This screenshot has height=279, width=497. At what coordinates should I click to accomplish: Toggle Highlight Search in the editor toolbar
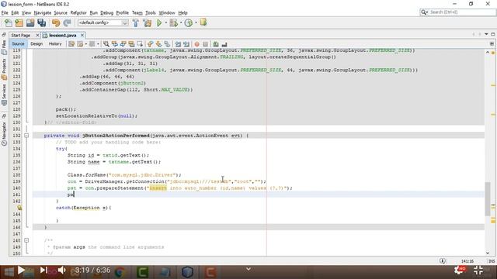click(131, 44)
